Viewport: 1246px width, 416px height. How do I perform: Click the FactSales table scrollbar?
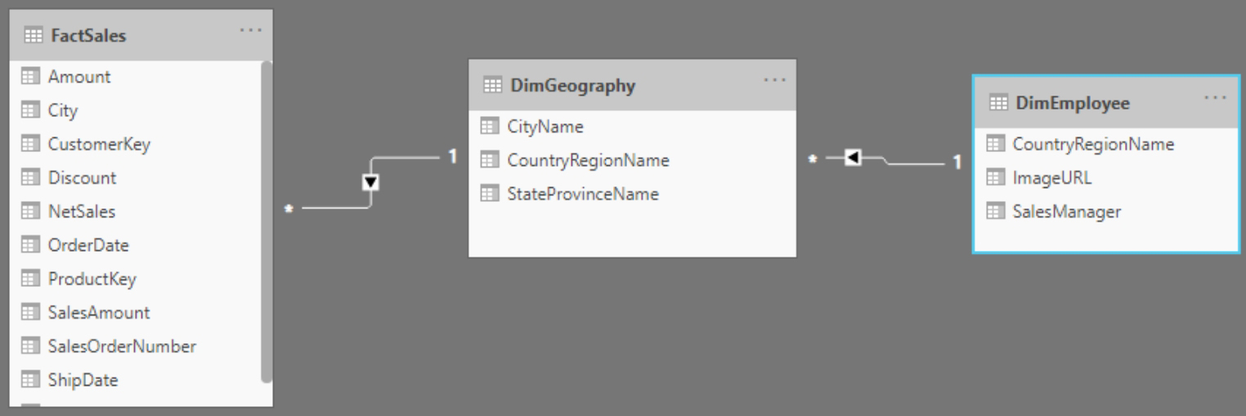266,221
